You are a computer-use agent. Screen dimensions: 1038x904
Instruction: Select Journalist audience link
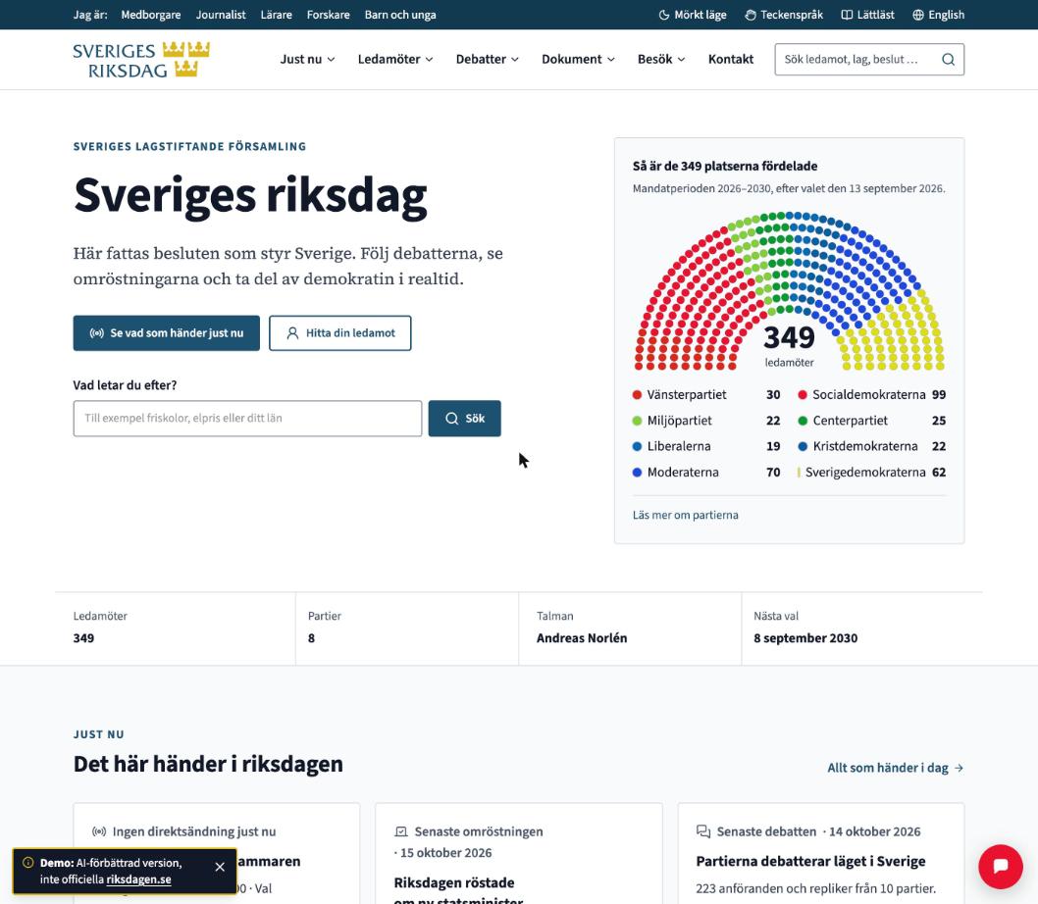[221, 15]
